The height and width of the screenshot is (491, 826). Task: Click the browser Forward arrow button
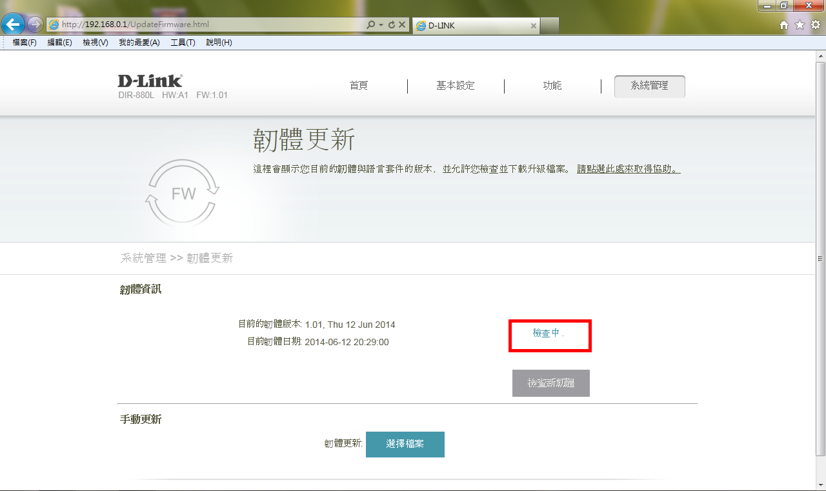(x=35, y=25)
